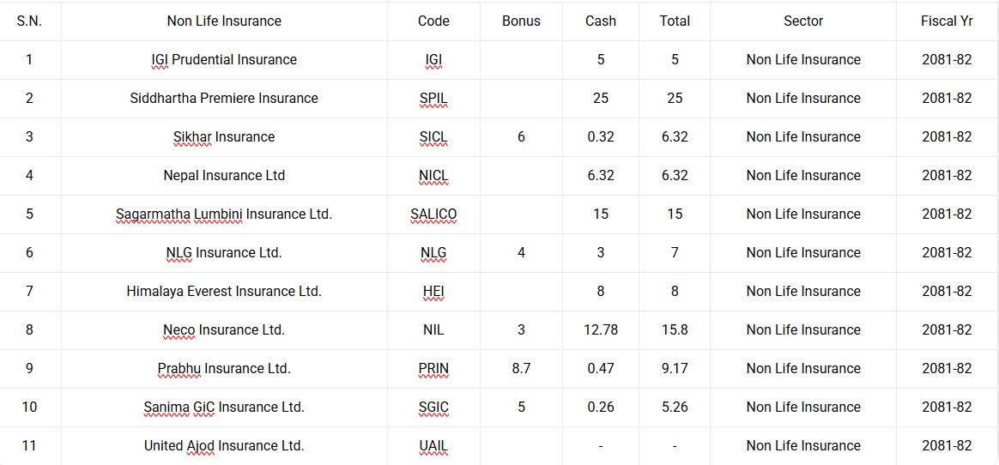Click the 'Nepal Insurance Ltd' name cell
This screenshot has height=465, width=999.
224,175
